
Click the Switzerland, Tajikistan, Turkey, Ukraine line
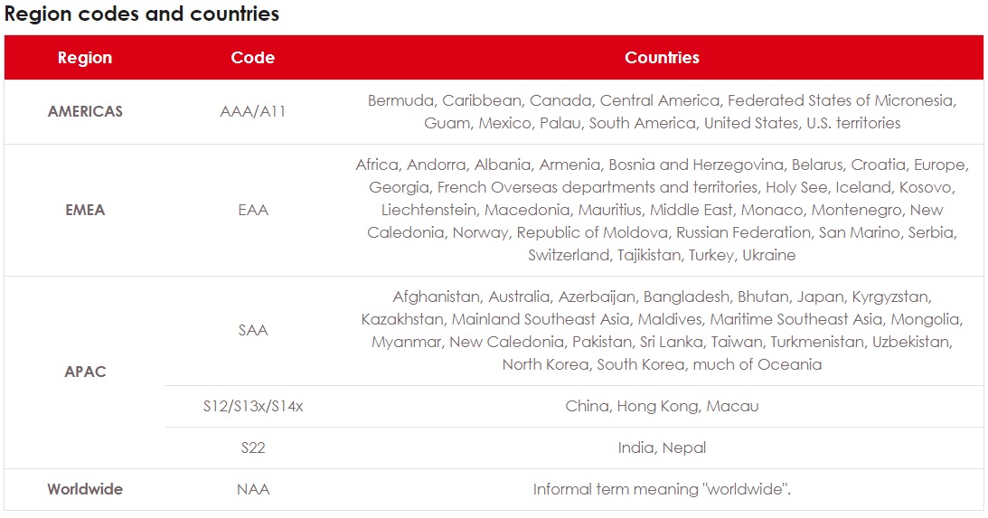662,255
